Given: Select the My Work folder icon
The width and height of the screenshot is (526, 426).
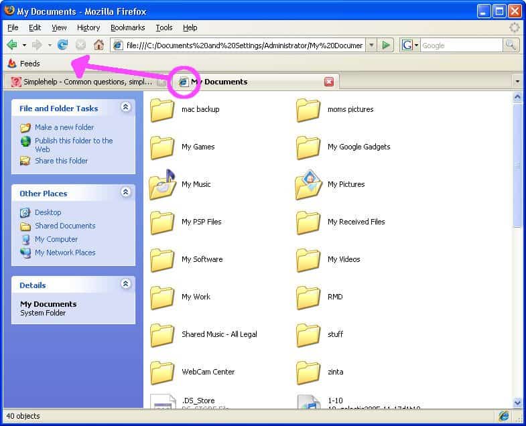Looking at the screenshot, I should coord(162,297).
